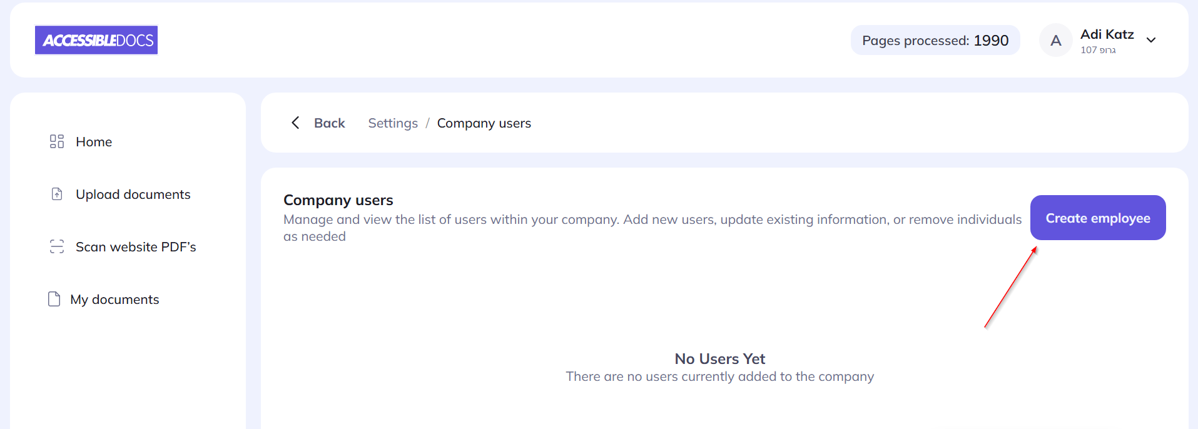Go to Home in the sidebar

tap(94, 142)
